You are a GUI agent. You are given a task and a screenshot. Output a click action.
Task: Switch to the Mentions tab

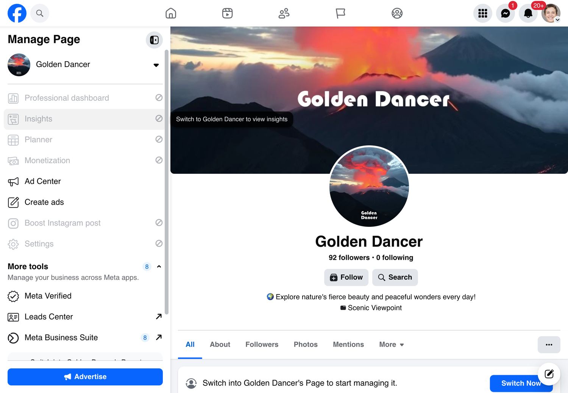coord(348,345)
